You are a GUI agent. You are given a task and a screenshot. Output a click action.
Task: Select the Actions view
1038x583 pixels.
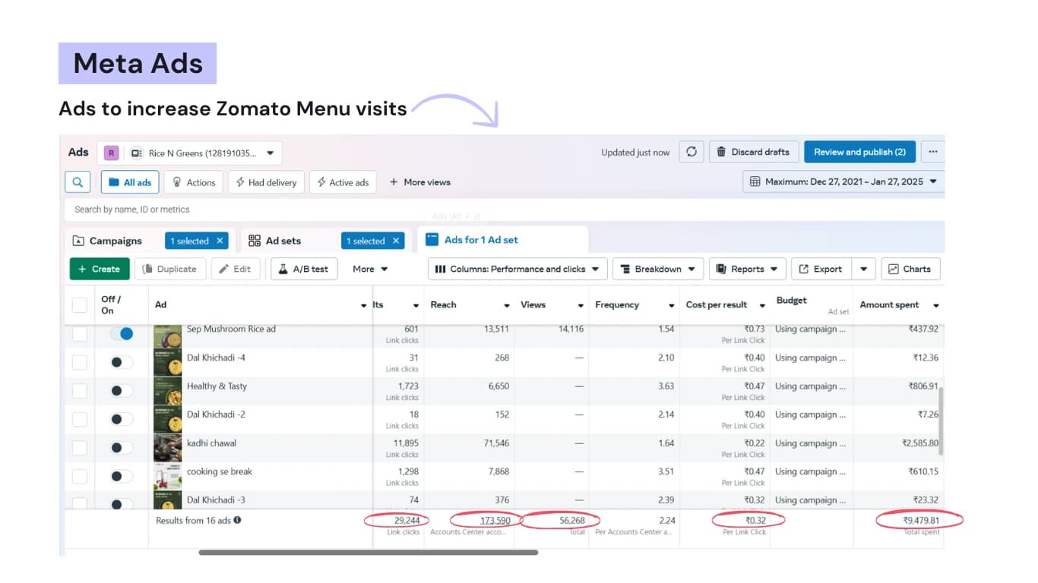click(x=194, y=182)
